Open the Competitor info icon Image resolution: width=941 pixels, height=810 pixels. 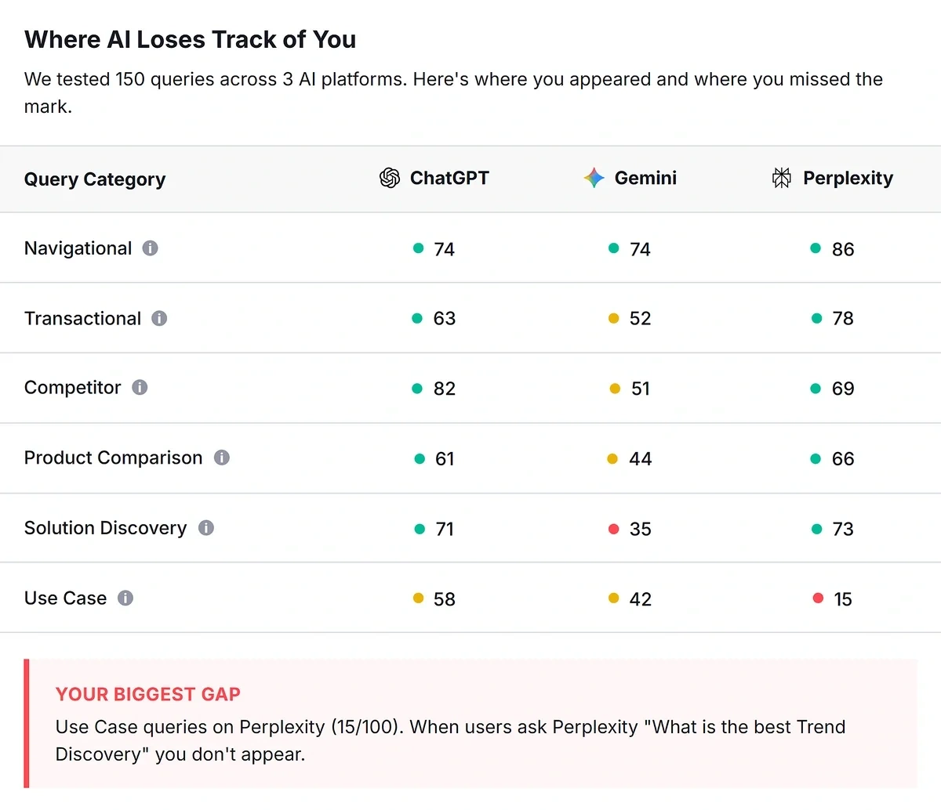140,388
